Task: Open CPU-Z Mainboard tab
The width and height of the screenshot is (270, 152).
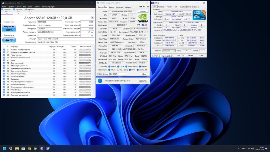Action: coord(162,7)
